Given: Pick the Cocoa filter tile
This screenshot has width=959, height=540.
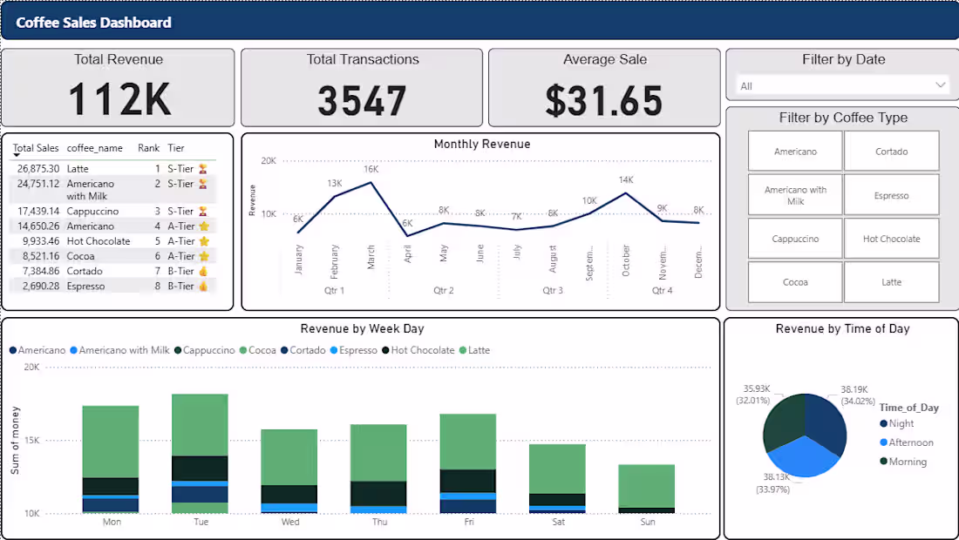Looking at the screenshot, I should [x=794, y=281].
